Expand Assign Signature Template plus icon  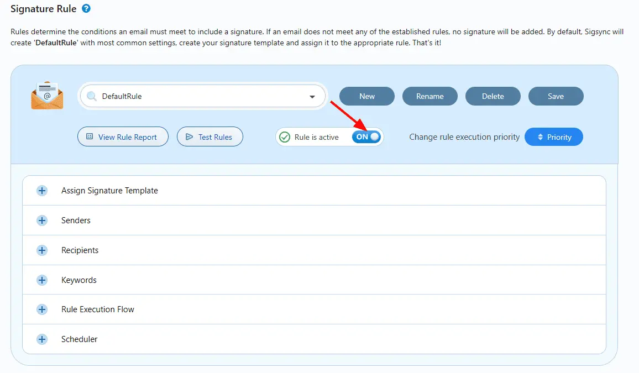coord(42,191)
